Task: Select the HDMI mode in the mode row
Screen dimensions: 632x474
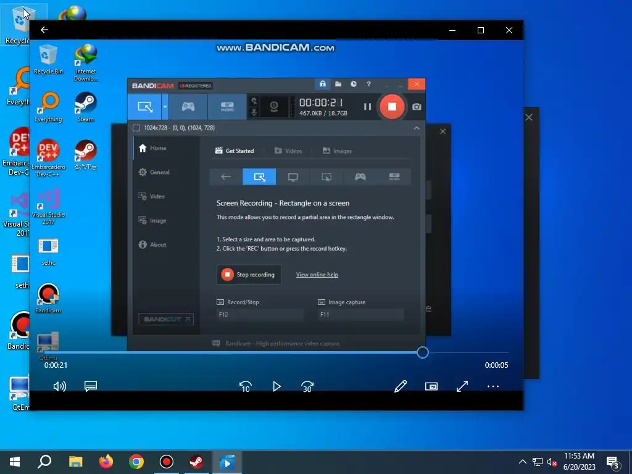Action: [394, 177]
